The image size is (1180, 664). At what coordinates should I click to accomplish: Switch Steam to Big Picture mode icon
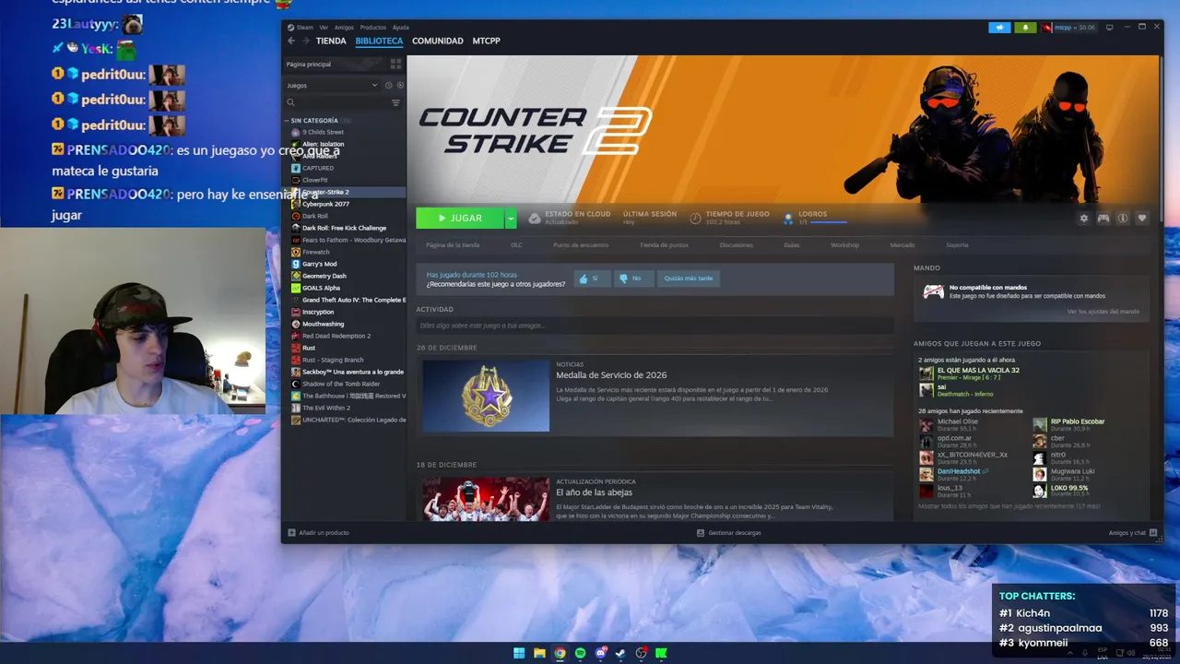click(x=1109, y=28)
